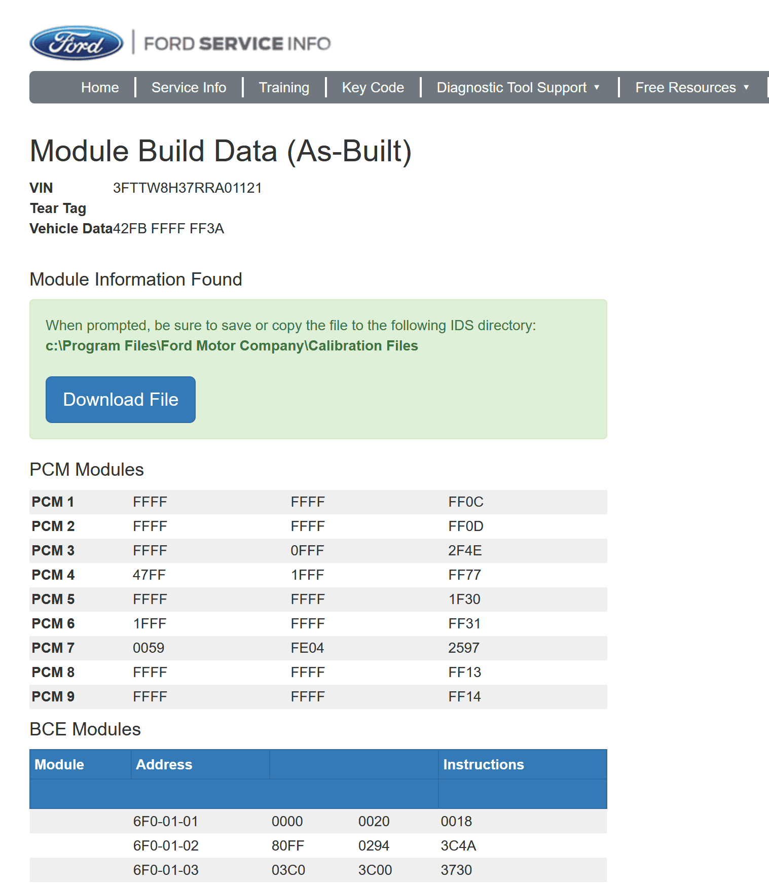Click the PCM 8 row label
The image size is (769, 883).
point(53,673)
